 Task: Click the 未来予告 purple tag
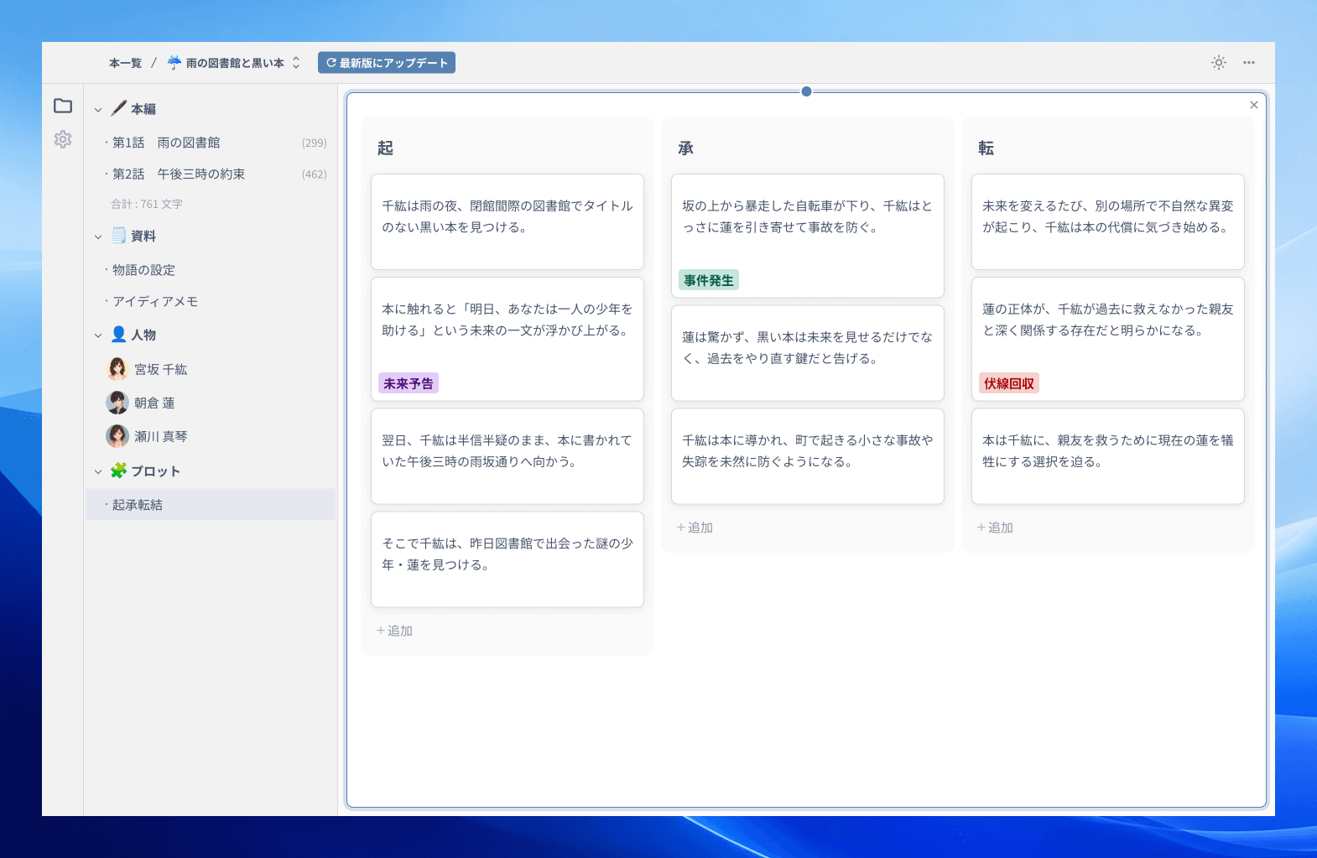pos(409,383)
